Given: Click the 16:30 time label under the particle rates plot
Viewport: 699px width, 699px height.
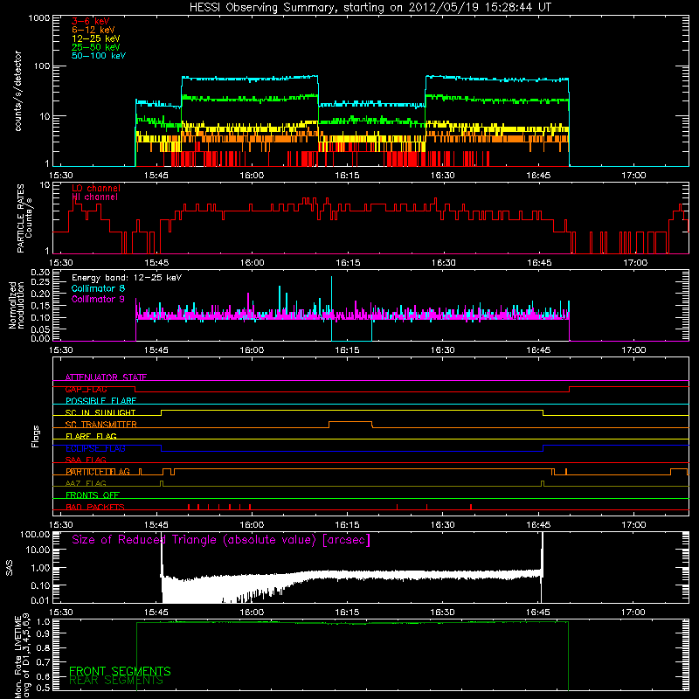Looking at the screenshot, I should point(443,263).
